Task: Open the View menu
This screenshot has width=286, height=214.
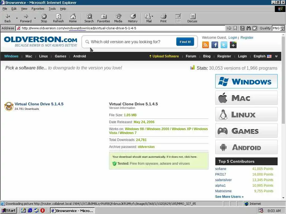Action: pos(24,9)
